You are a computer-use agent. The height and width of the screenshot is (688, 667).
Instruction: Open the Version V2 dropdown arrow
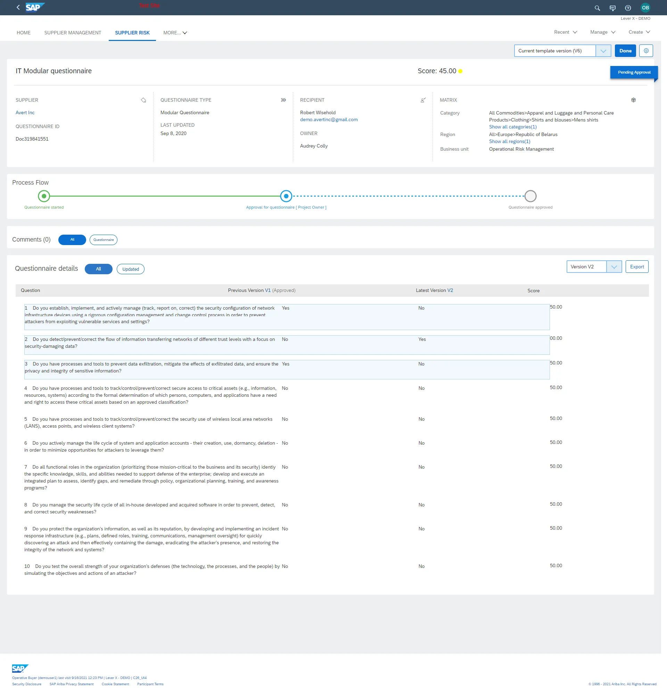tap(614, 267)
